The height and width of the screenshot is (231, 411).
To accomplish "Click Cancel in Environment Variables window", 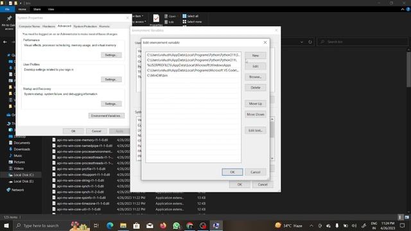I will (263, 184).
